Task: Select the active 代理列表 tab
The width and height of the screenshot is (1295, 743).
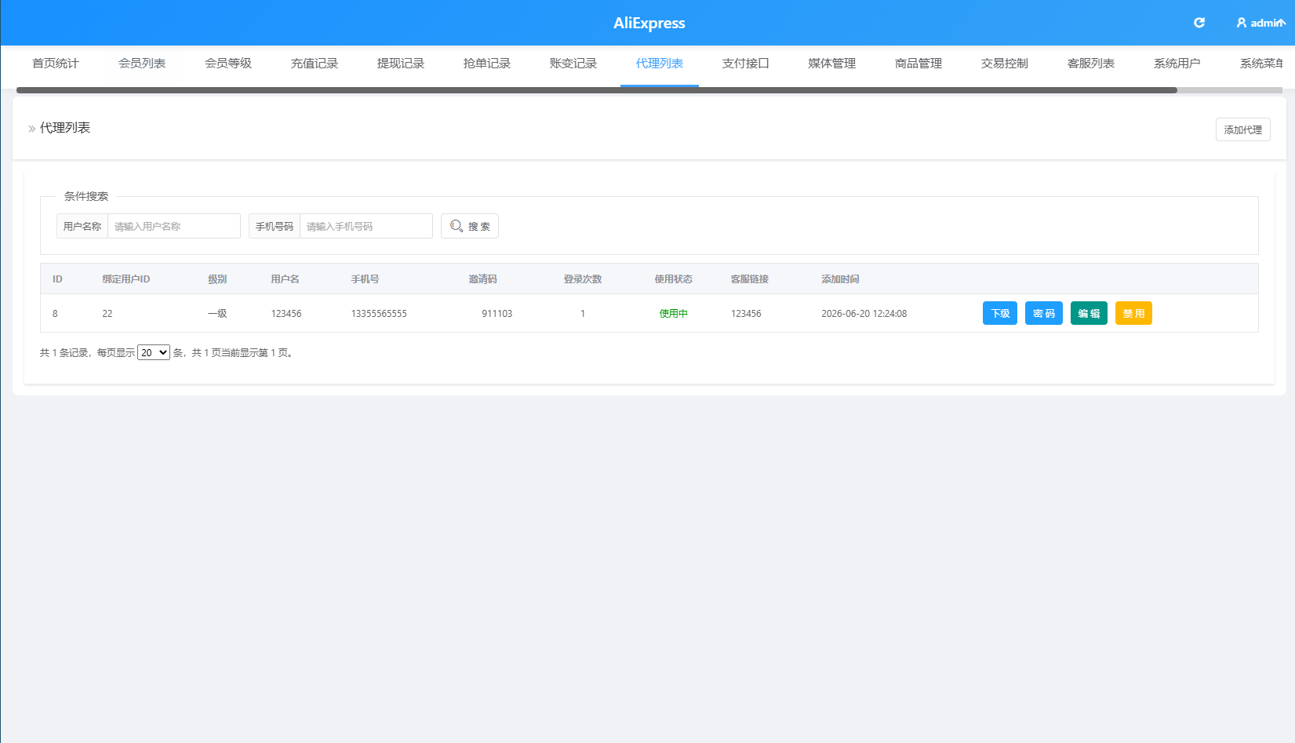Action: click(x=660, y=64)
